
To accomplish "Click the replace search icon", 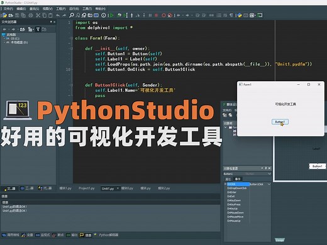I will pos(84,15).
